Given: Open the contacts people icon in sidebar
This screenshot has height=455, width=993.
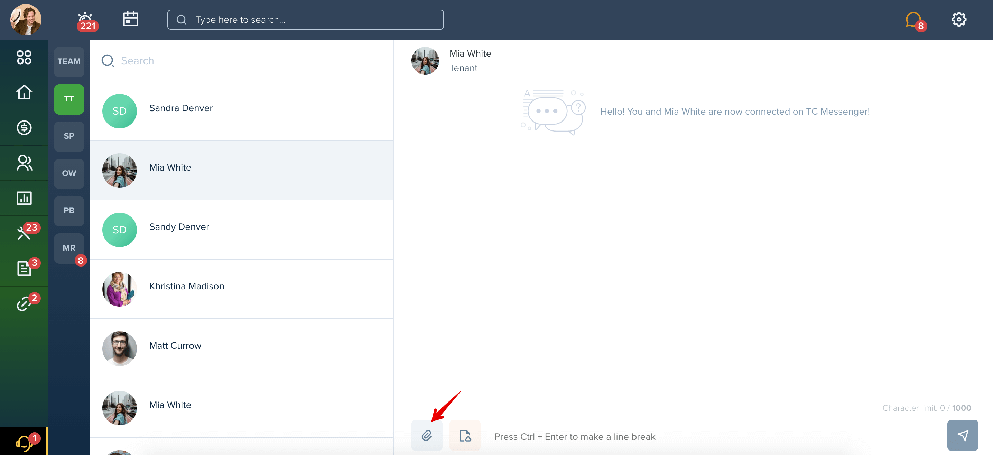Looking at the screenshot, I should 24,163.
